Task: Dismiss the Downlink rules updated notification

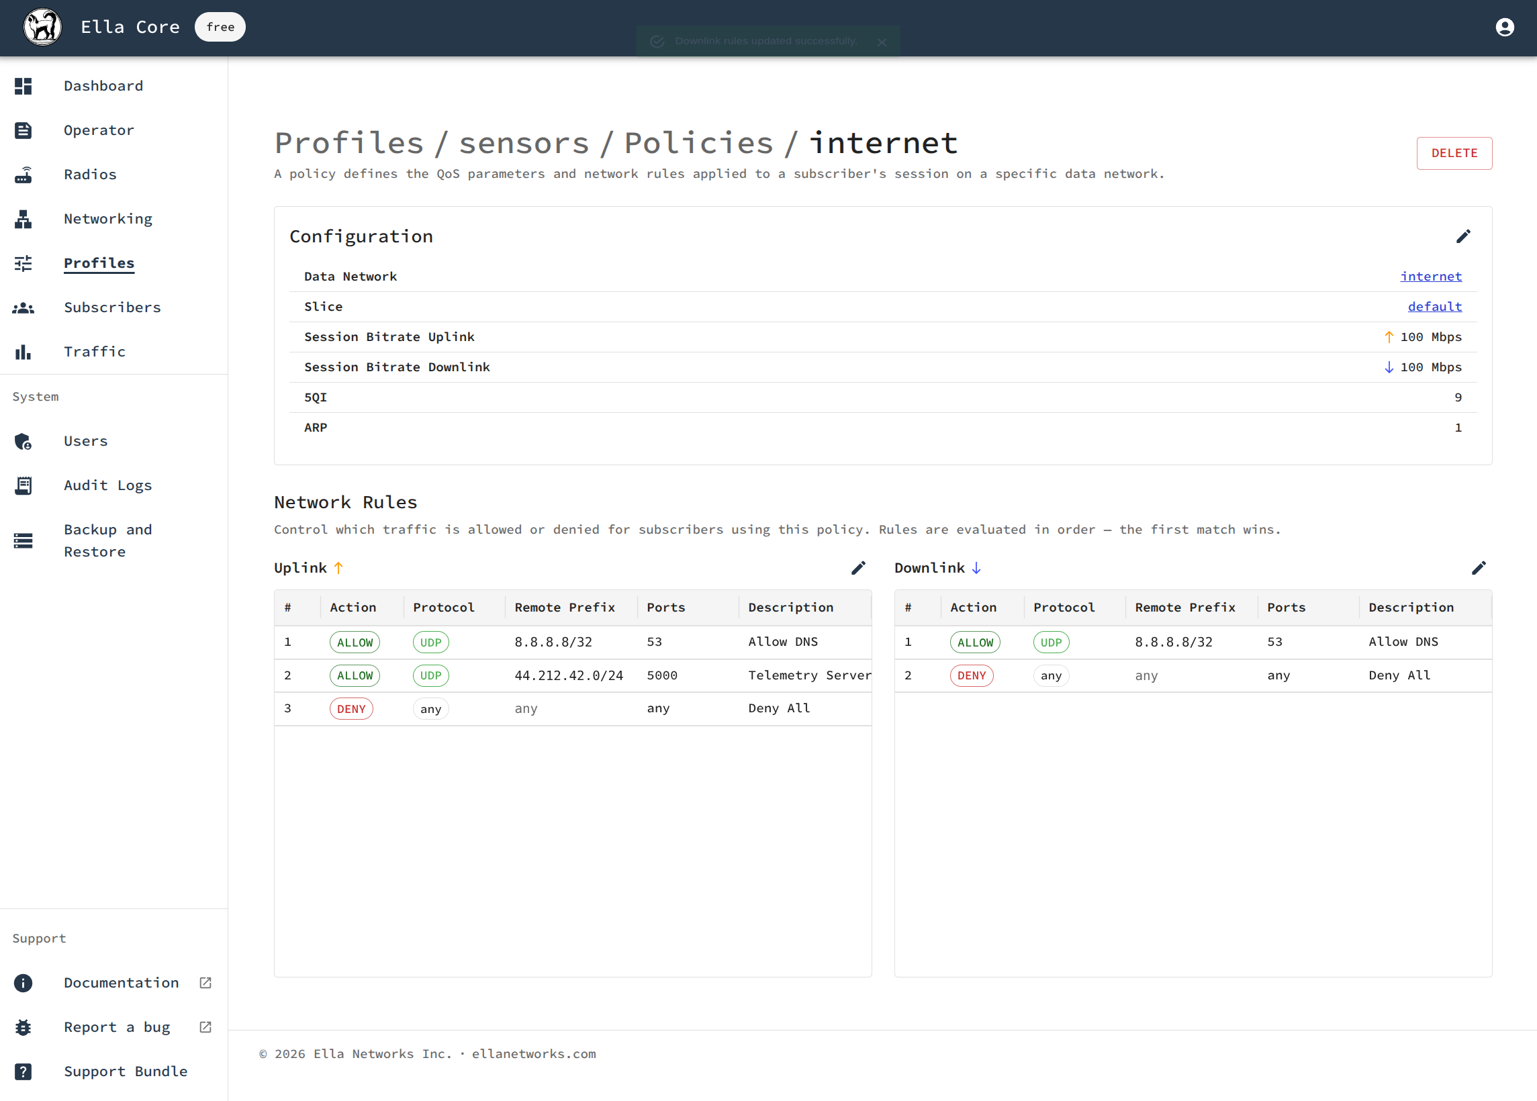Action: 882,42
